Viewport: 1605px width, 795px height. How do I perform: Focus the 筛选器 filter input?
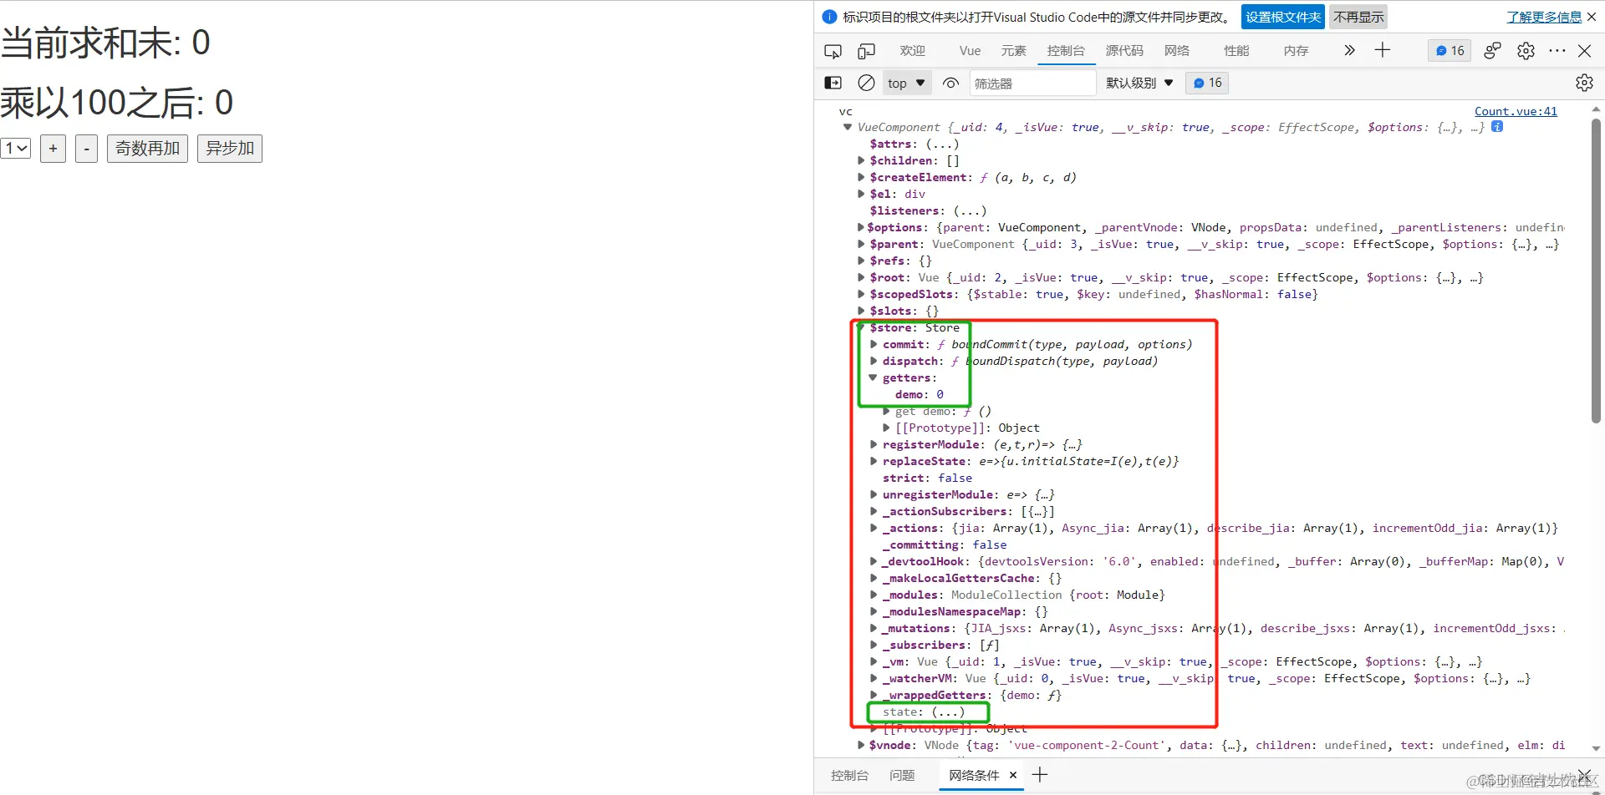click(x=1032, y=83)
